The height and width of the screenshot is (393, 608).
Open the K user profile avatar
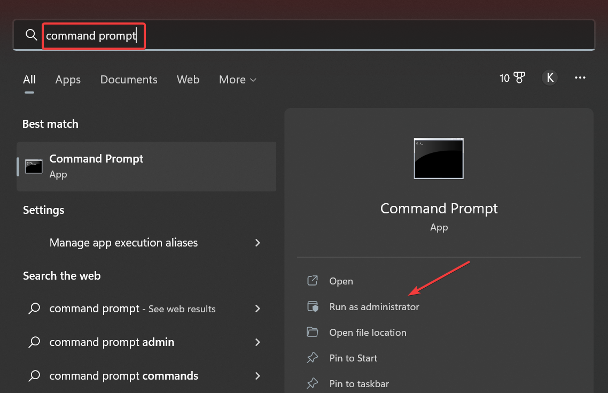coord(549,78)
